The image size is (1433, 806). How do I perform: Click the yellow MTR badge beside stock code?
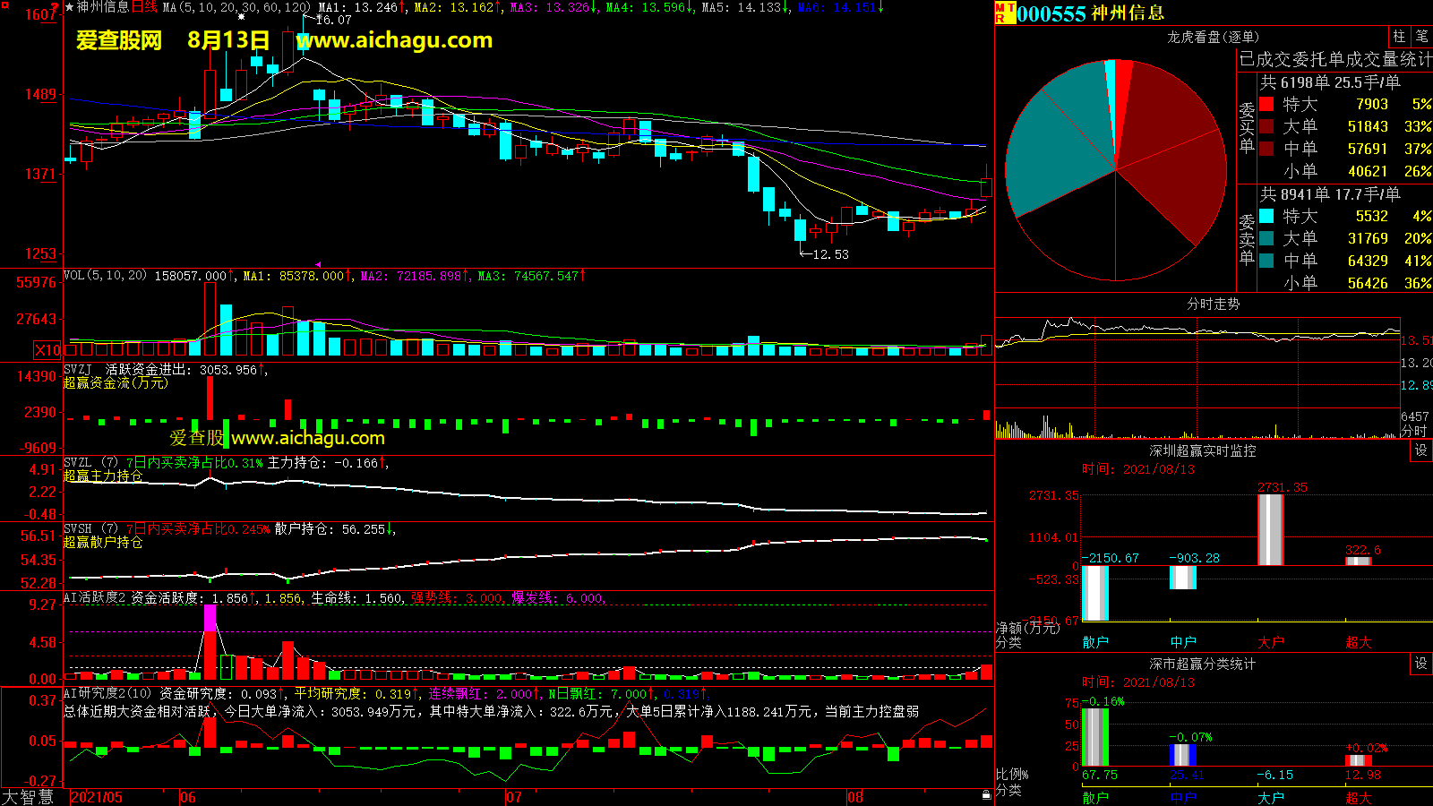tap(1004, 13)
